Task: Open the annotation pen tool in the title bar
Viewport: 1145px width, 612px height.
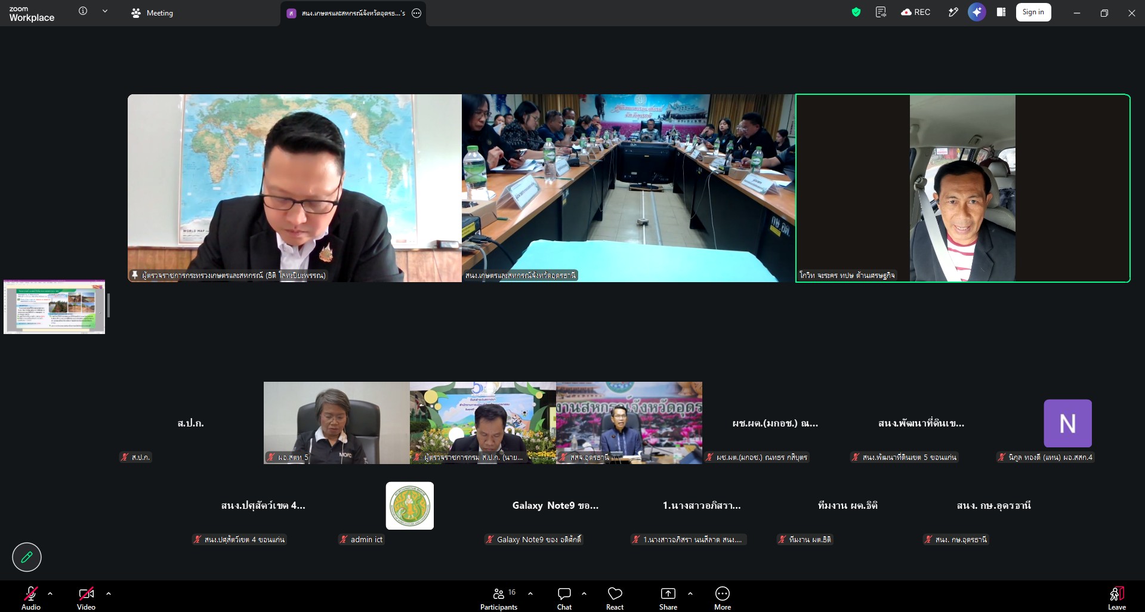Action: point(953,12)
